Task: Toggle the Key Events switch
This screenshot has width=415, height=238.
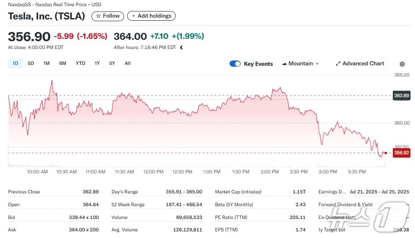Action: click(235, 64)
